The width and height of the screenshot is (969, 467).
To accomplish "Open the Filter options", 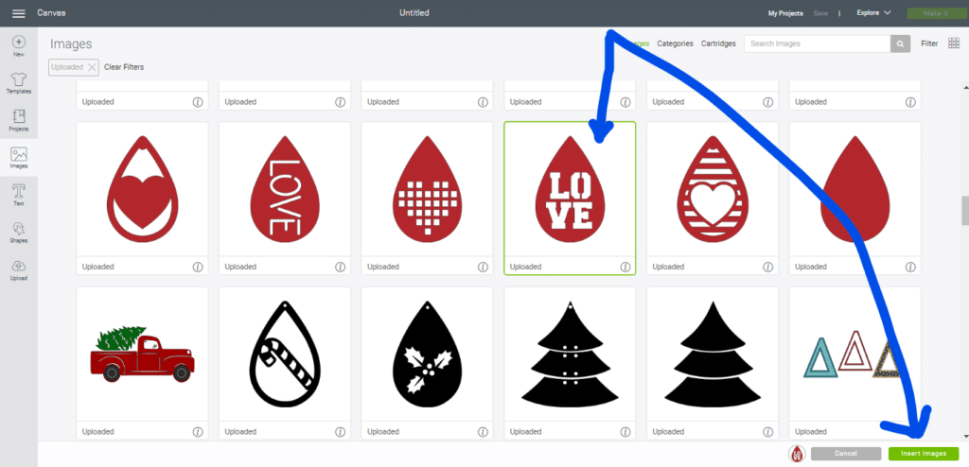I will (x=929, y=43).
